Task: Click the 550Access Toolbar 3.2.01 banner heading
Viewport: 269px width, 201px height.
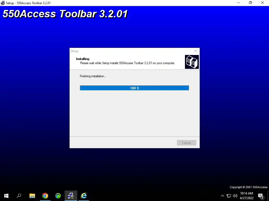Action: pyautogui.click(x=65, y=14)
